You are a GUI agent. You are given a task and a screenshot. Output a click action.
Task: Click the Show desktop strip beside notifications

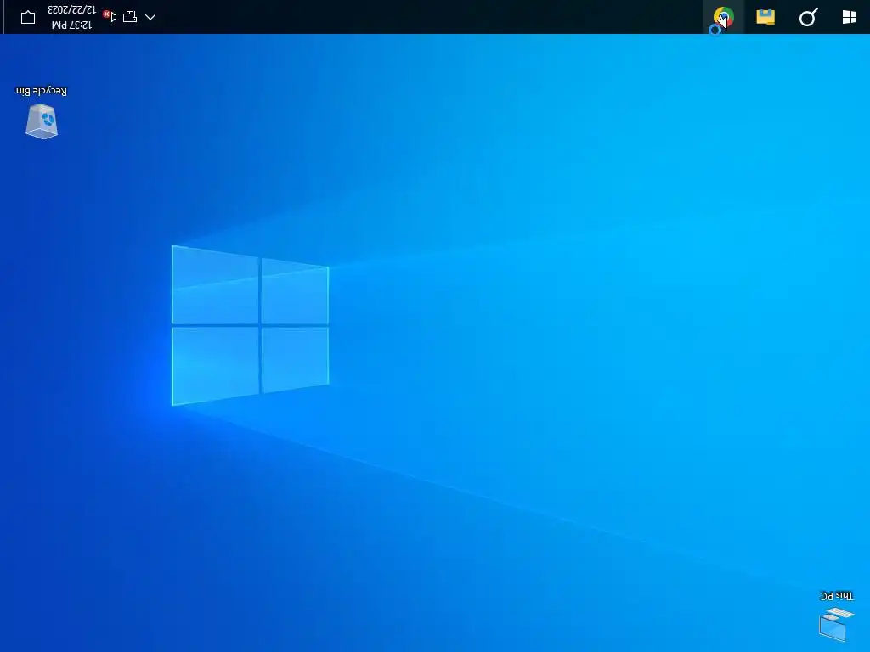(x=3, y=17)
